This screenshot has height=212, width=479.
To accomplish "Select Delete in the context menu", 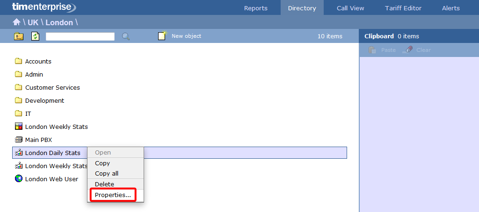I will tap(104, 184).
